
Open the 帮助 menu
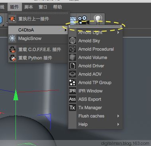(57, 7)
